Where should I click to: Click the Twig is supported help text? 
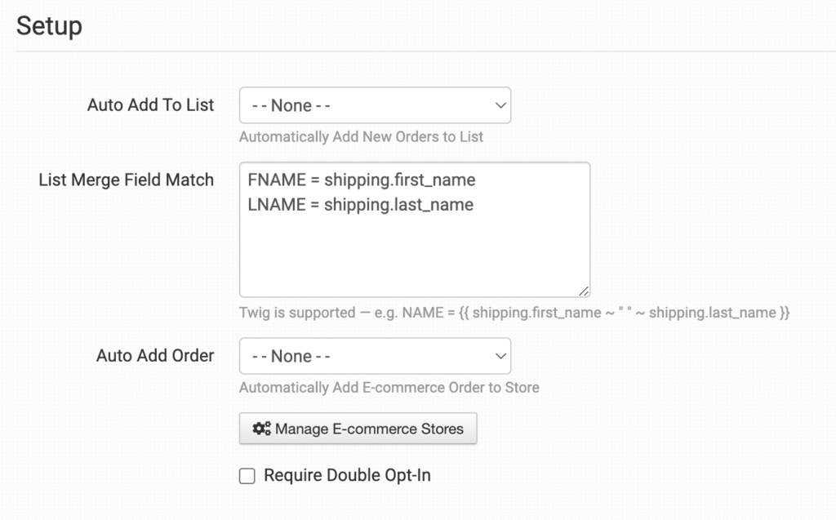point(514,313)
